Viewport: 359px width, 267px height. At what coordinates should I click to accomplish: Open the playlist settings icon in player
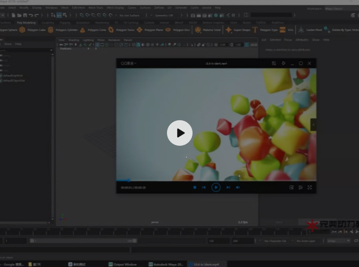pyautogui.click(x=300, y=187)
